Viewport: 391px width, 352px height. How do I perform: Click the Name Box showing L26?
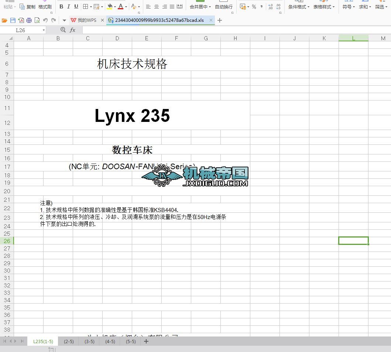point(20,30)
